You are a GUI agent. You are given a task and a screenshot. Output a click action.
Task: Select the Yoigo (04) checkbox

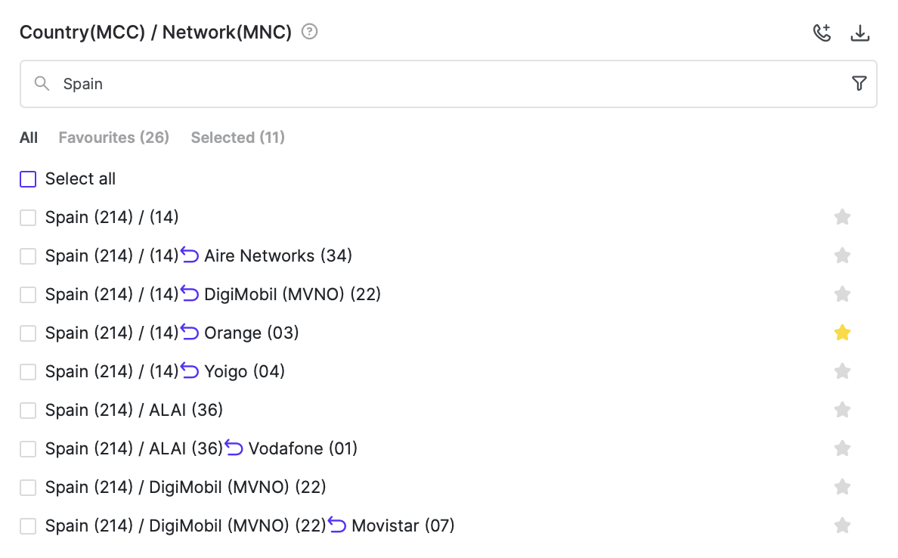pyautogui.click(x=28, y=371)
